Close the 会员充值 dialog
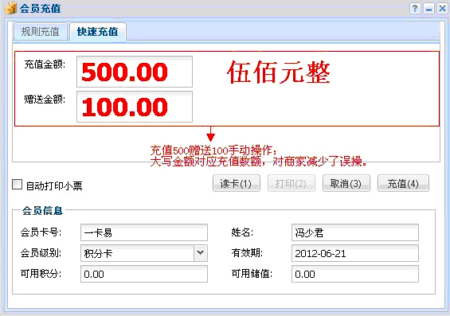Image resolution: width=450 pixels, height=316 pixels. (x=442, y=8)
